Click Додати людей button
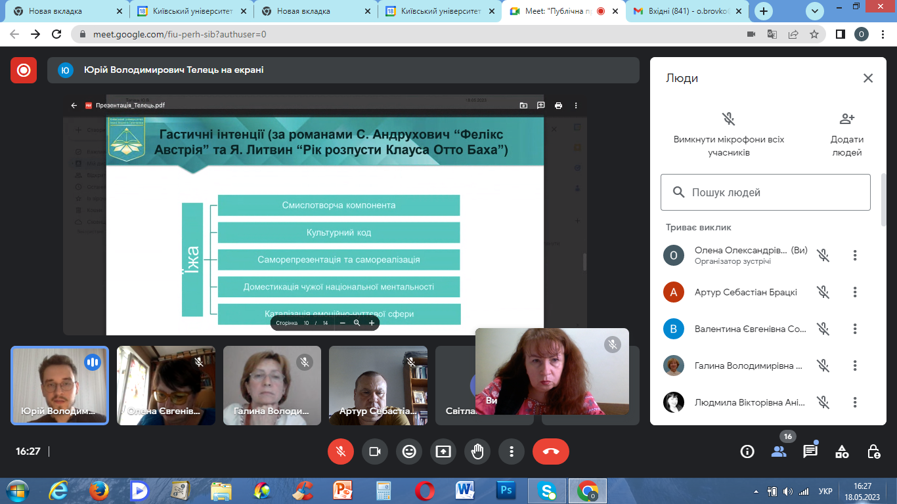 click(846, 134)
